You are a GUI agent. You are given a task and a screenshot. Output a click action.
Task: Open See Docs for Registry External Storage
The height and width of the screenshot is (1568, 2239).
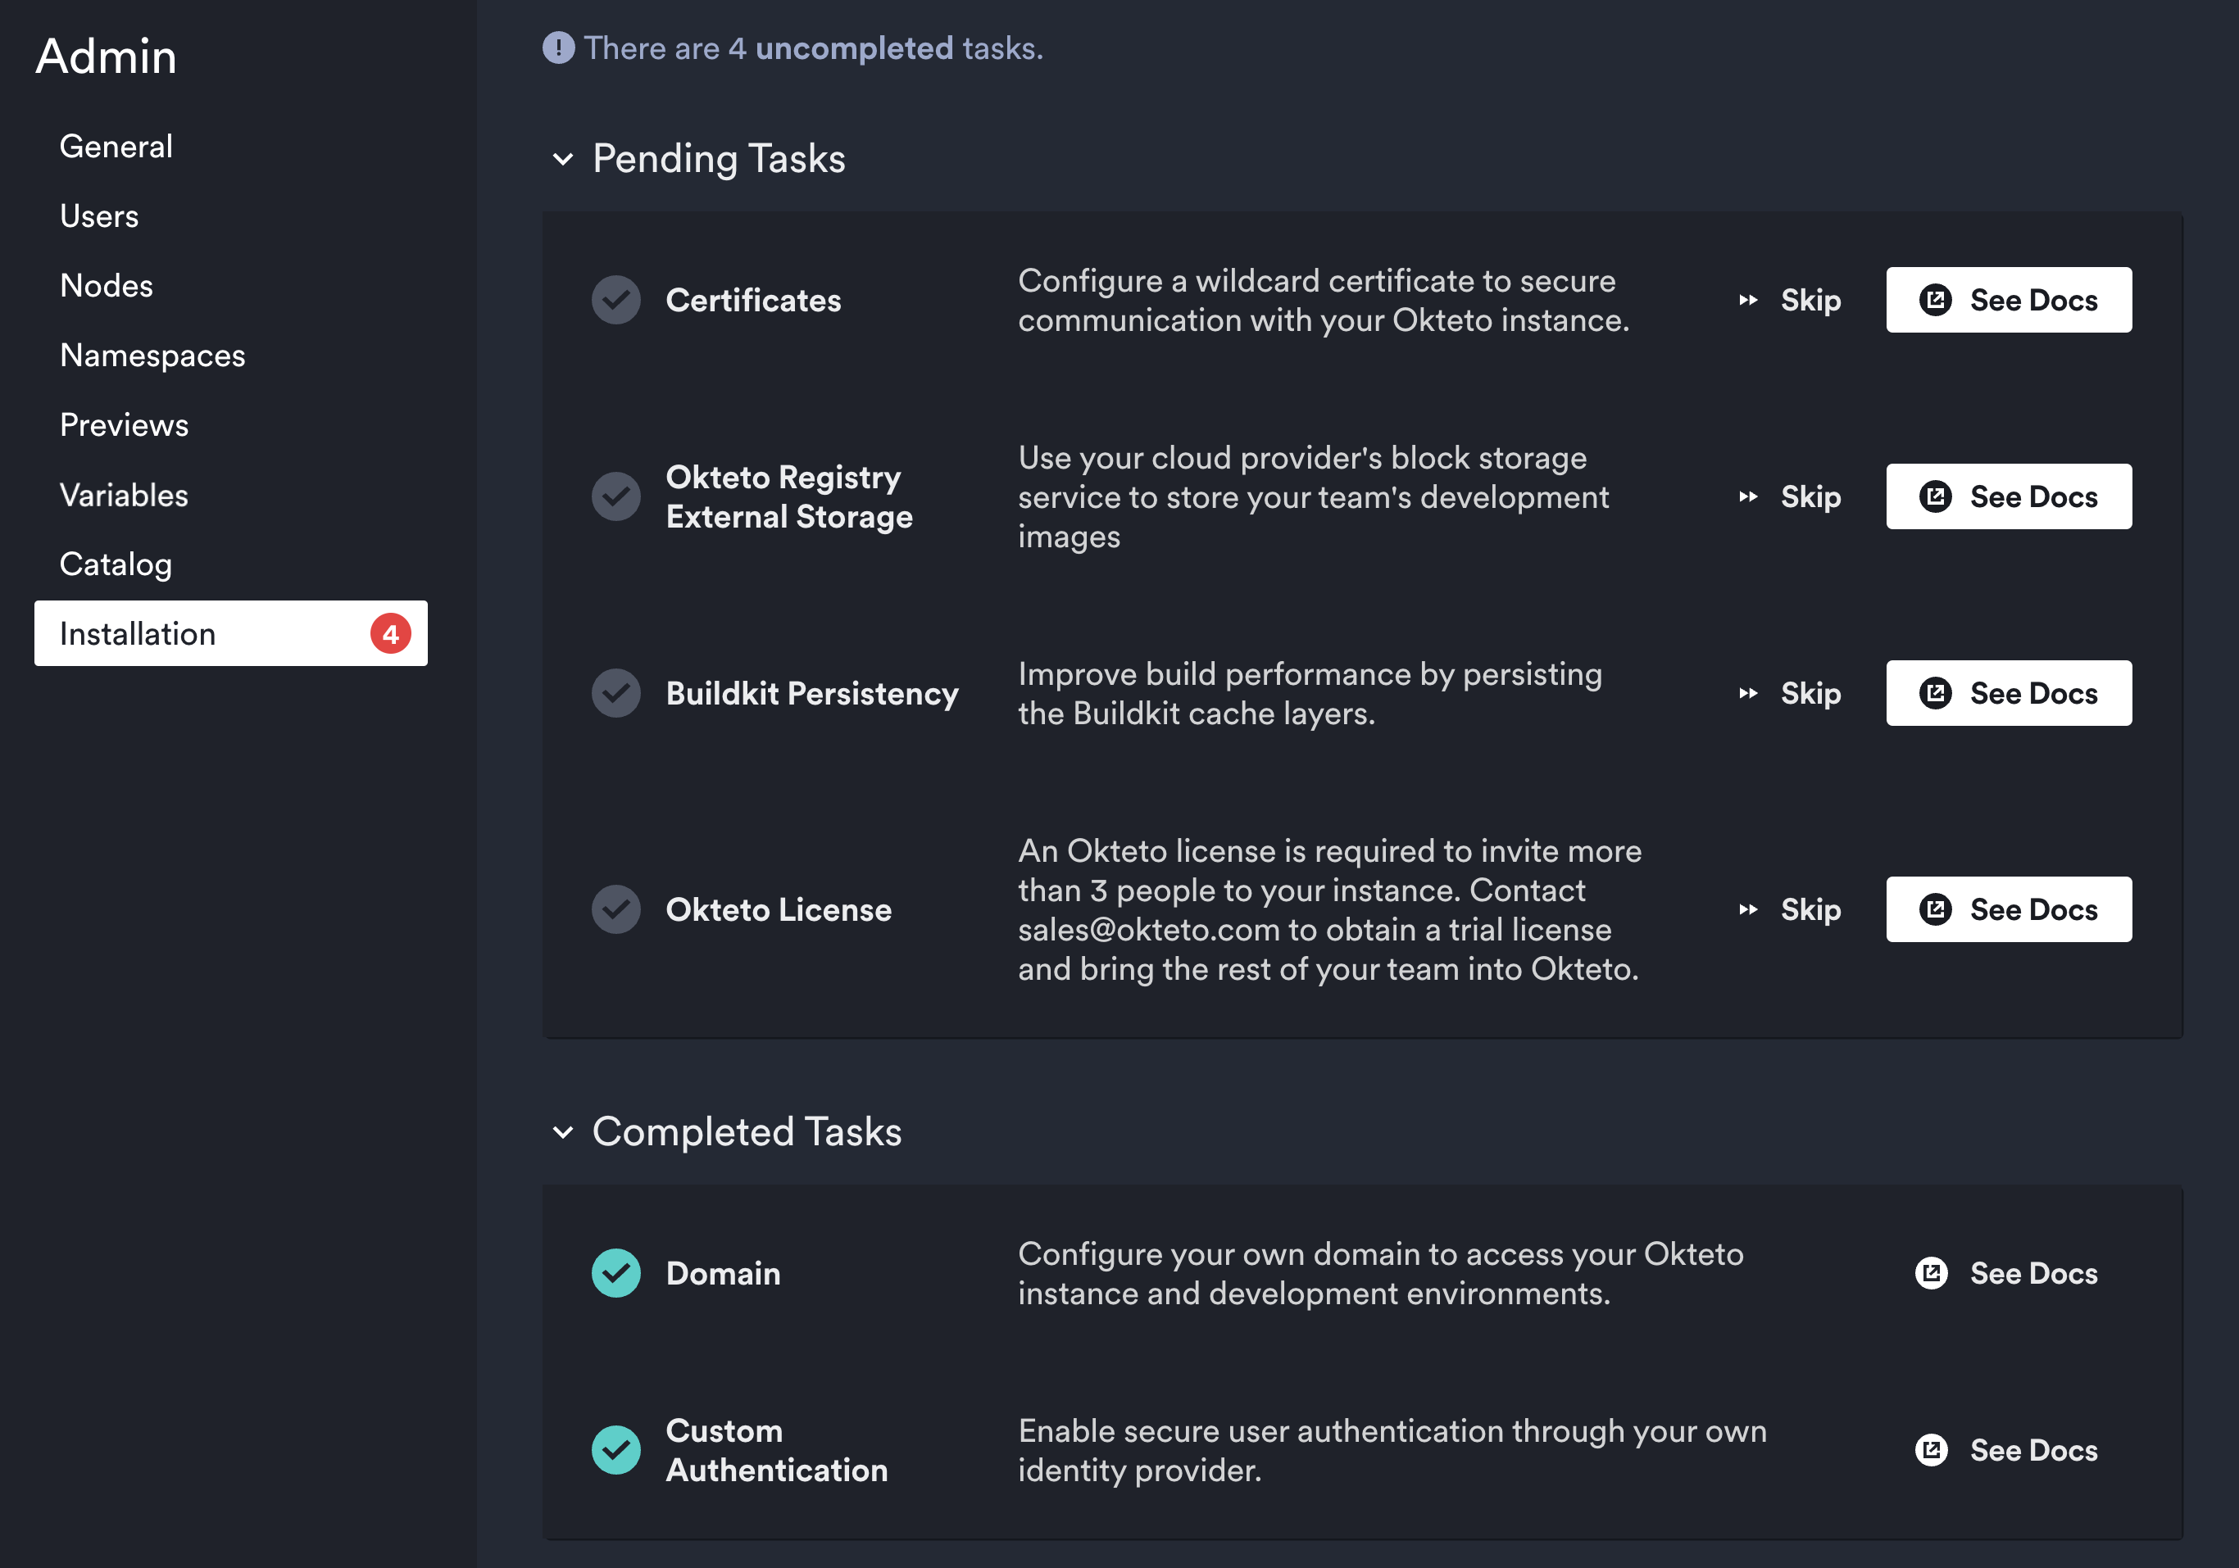(x=2009, y=497)
